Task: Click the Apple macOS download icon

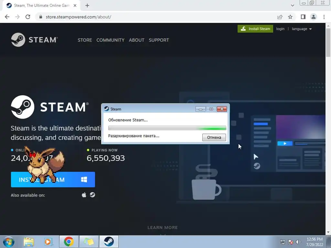Action: [84, 195]
